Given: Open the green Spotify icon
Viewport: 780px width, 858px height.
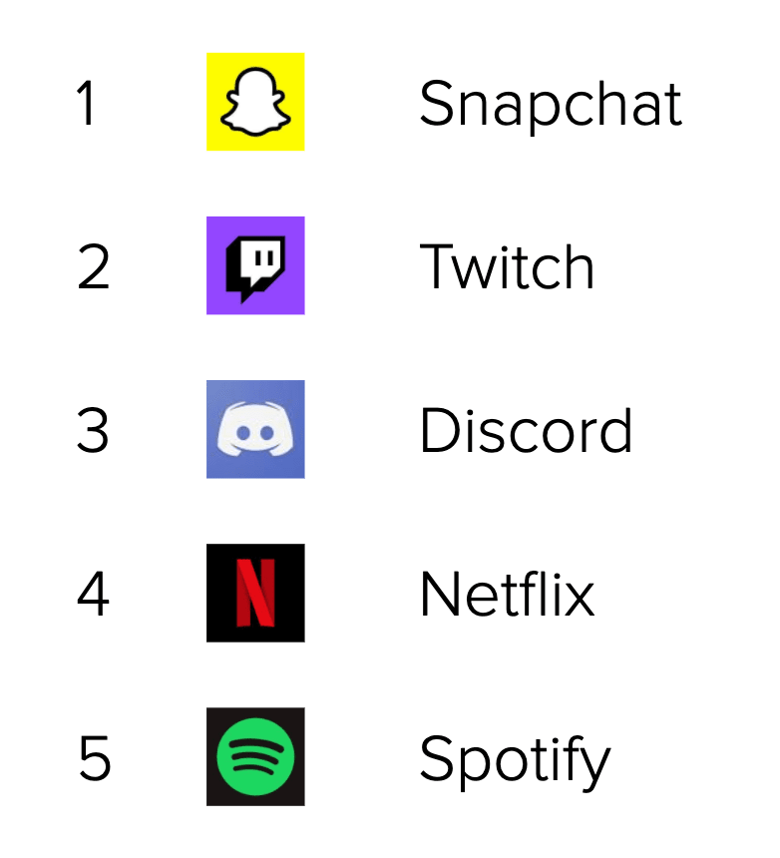Looking at the screenshot, I should (255, 756).
